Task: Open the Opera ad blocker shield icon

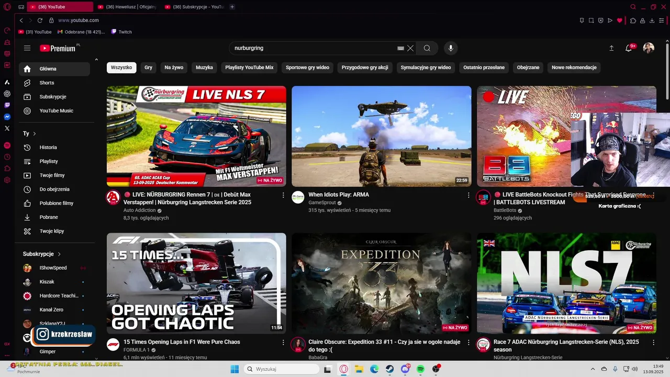Action: tap(600, 20)
